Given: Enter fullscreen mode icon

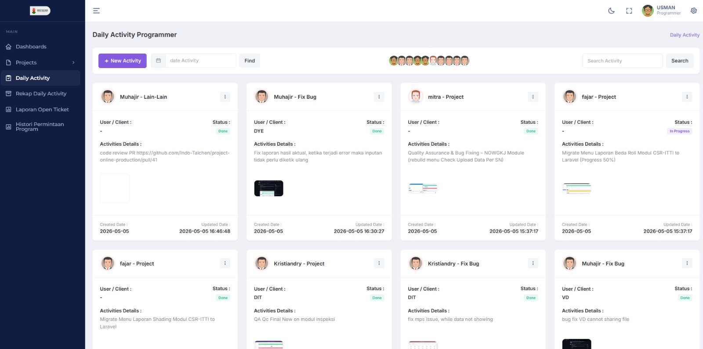Looking at the screenshot, I should pos(629,11).
